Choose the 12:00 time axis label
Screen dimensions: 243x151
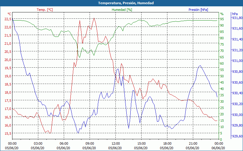click(116, 144)
